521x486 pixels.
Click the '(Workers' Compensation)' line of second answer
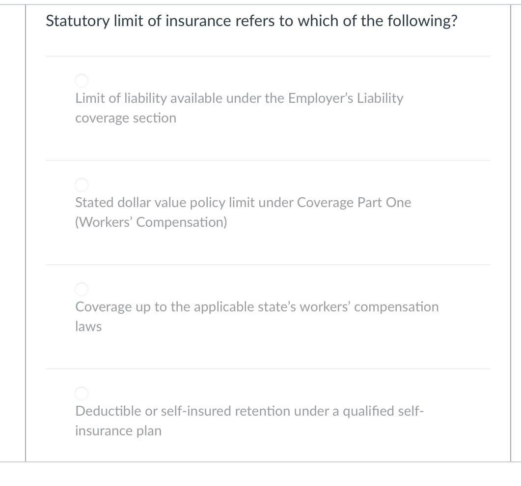click(x=151, y=222)
